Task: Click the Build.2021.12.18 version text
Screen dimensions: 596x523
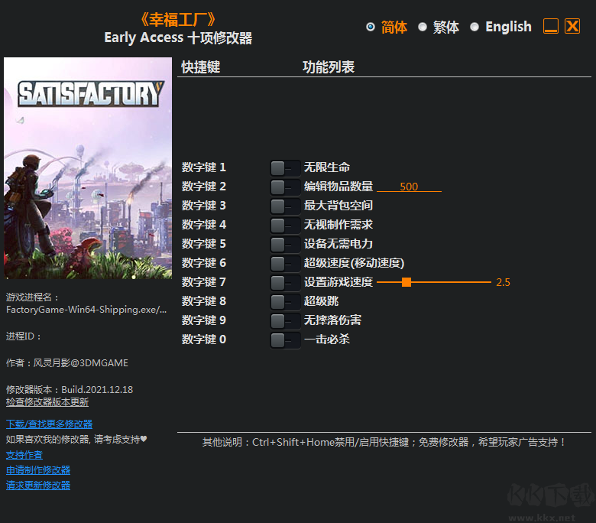Action: 97,389
